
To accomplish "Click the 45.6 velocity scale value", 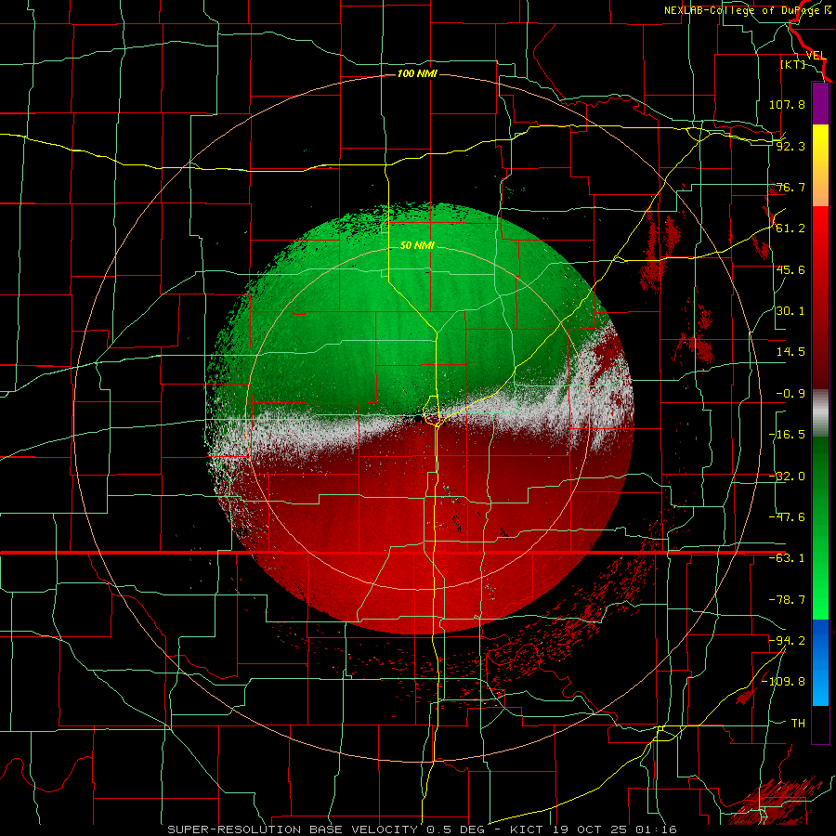I will (x=790, y=269).
